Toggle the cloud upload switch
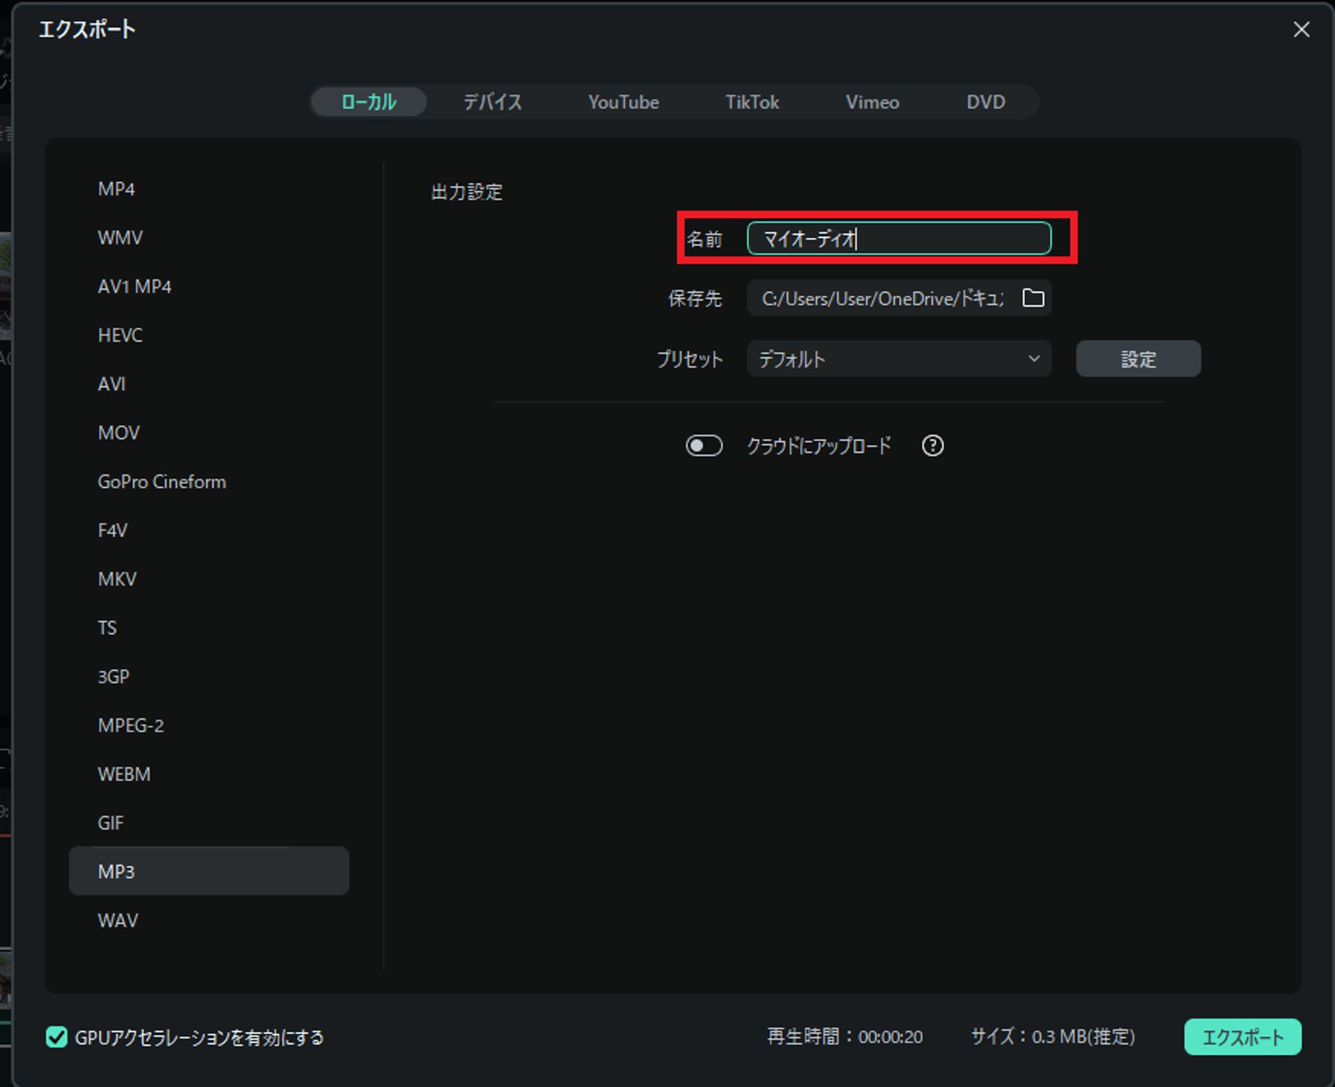 [x=704, y=446]
